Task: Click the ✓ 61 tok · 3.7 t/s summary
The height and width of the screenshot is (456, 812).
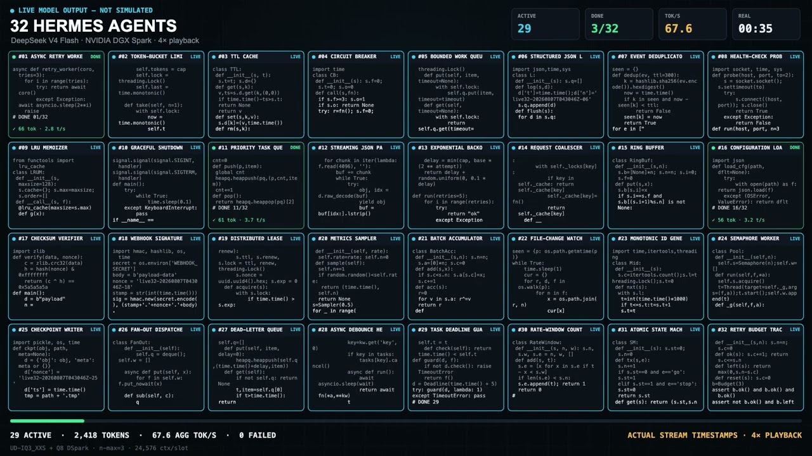Action: [x=239, y=220]
